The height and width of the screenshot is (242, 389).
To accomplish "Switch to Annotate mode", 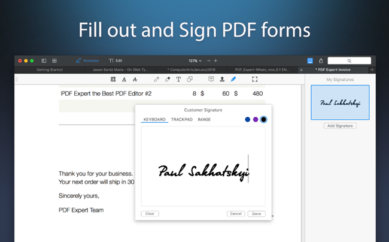I will [x=87, y=60].
